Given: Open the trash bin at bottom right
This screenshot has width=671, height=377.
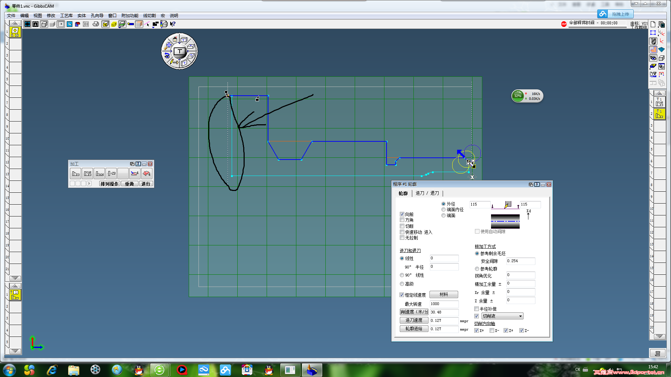Looking at the screenshot, I should coord(657,353).
